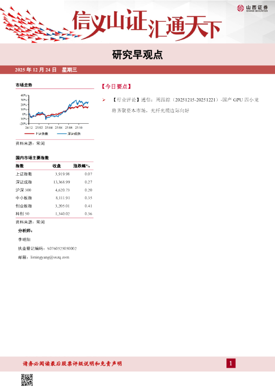The width and height of the screenshot is (275, 390).
Task: Click the footer disclaimer 请务必阅读最后股票评级说明和免责声明
Action: tap(72, 364)
